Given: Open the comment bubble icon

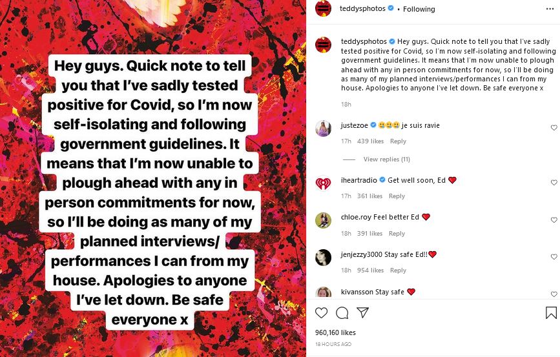Looking at the screenshot, I should 342,313.
